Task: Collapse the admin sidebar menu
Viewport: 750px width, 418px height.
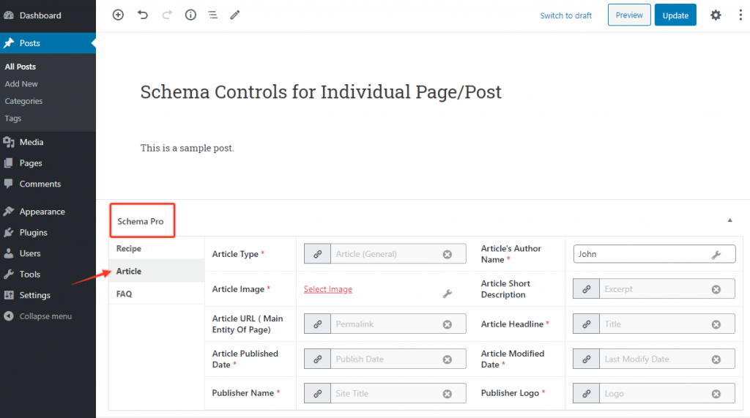Action: click(48, 316)
